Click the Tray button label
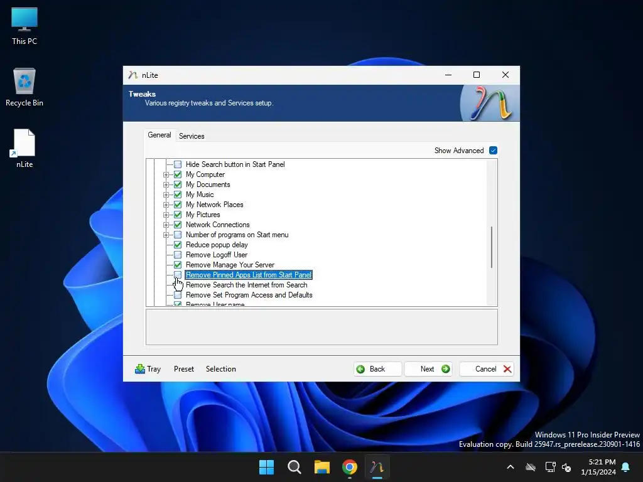Screen dimensions: 643x482 pos(154,369)
